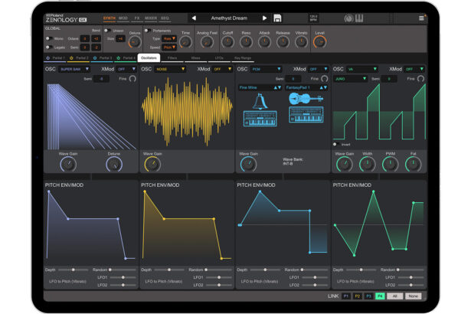Viewport: 471px width, 314px height.
Task: Open the Portamento Type Rate dropdown
Action: click(x=169, y=38)
